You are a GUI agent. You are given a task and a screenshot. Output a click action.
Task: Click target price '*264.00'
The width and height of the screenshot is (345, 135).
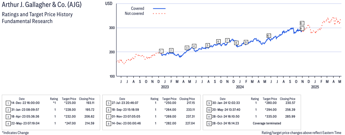pos(170,110)
